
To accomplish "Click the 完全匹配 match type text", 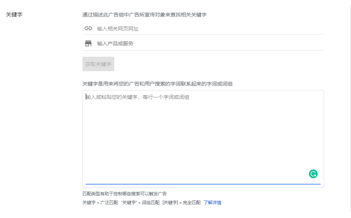I will (x=193, y=202).
